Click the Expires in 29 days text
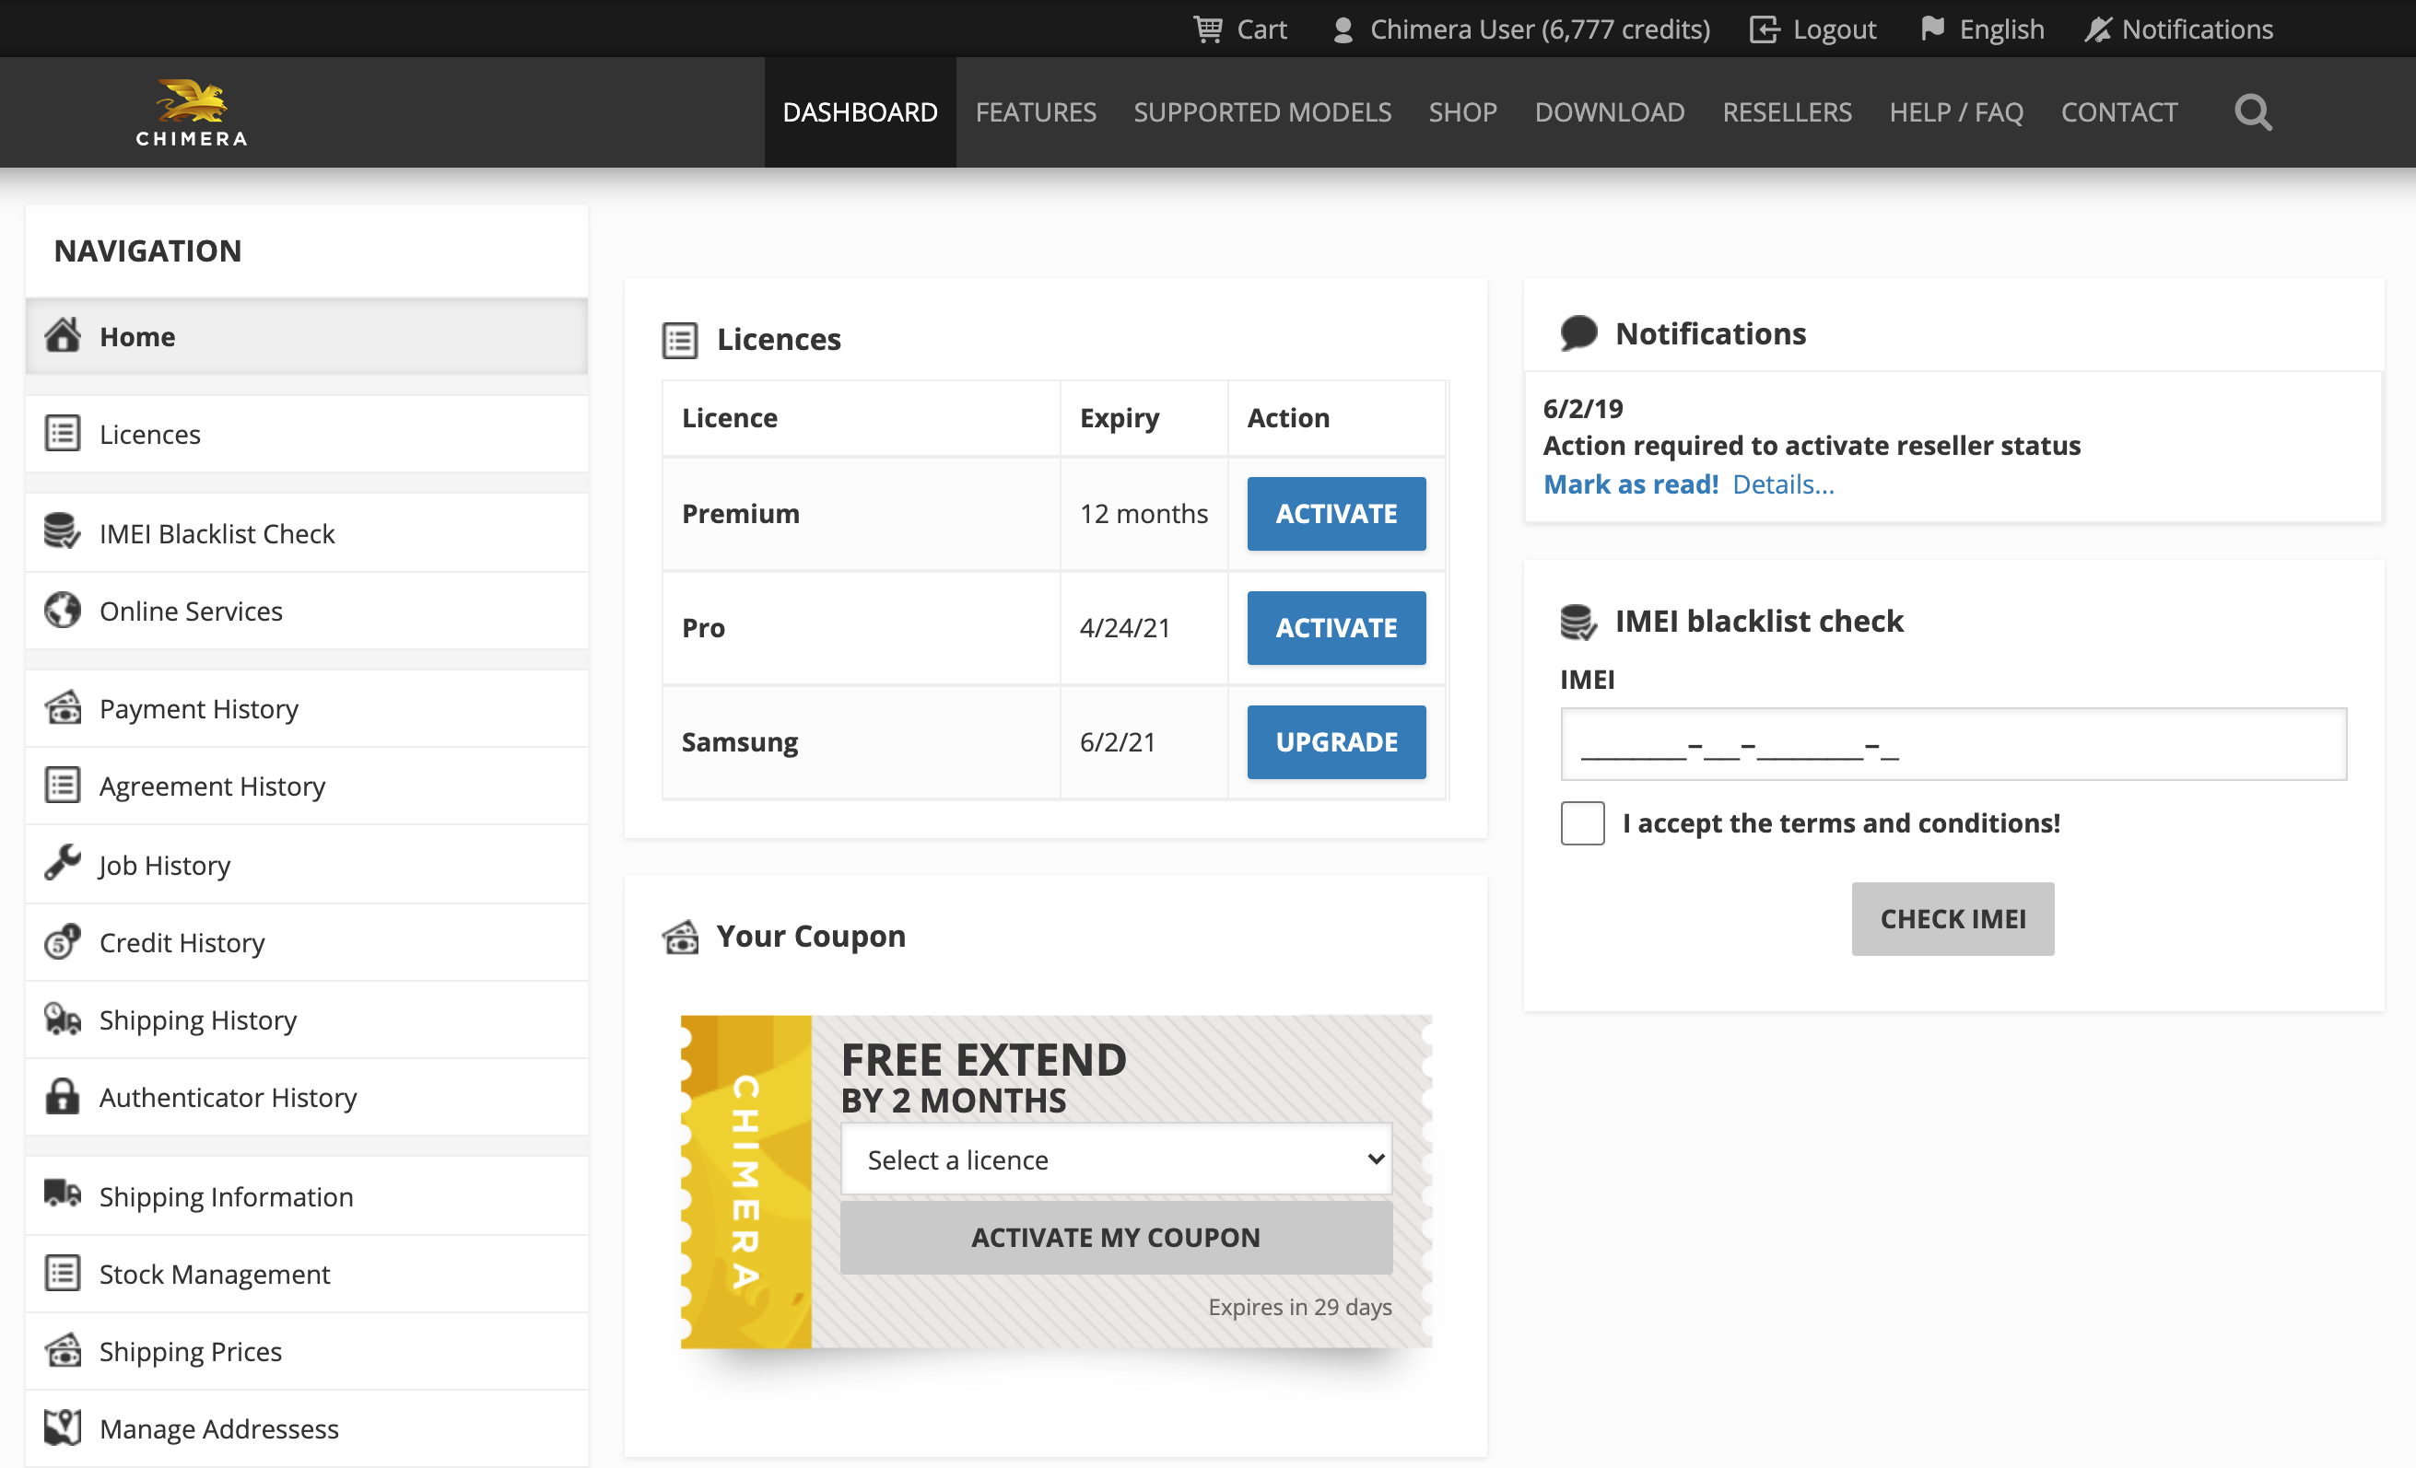This screenshot has width=2416, height=1468. (x=1299, y=1306)
